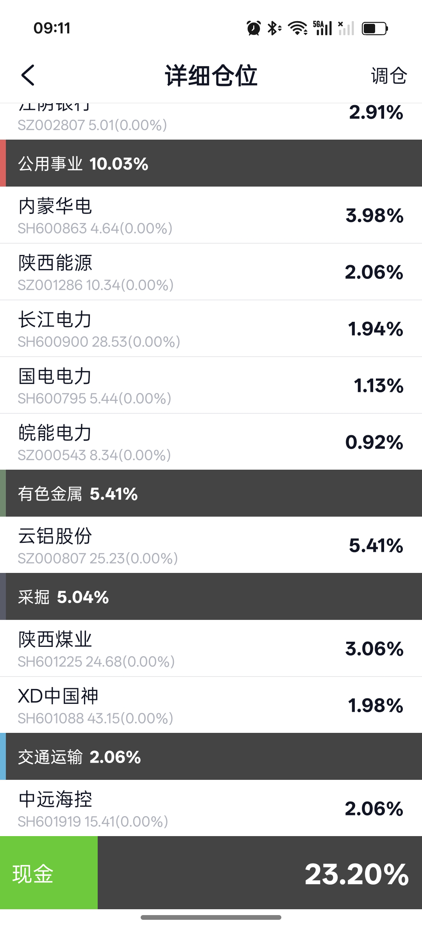422x928 pixels.
Task: Open the 内蒙华电 stock row
Action: point(211,215)
